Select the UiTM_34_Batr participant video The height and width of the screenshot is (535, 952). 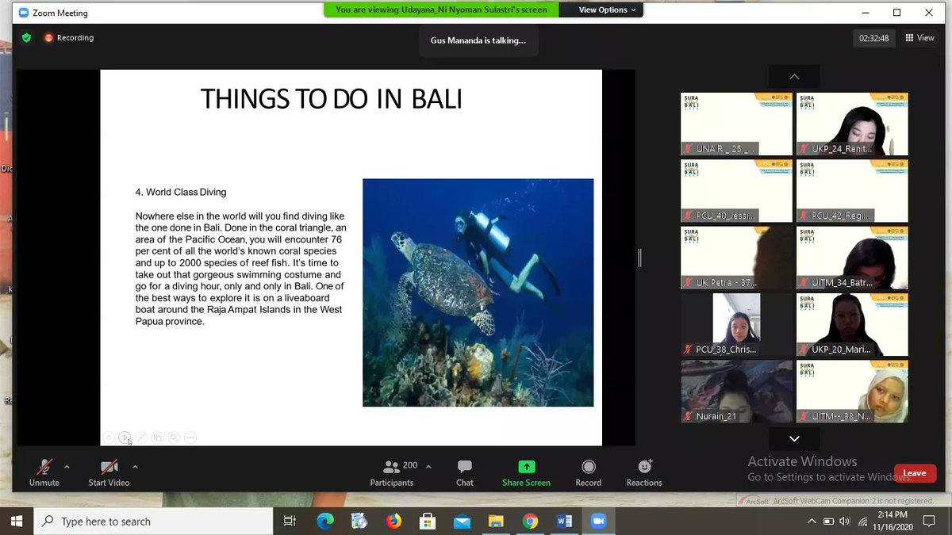[x=852, y=258]
